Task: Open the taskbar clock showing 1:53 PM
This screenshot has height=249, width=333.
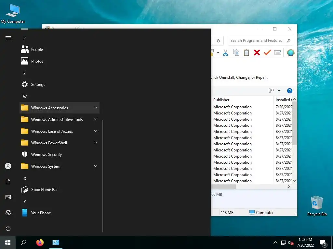Action: point(305,243)
